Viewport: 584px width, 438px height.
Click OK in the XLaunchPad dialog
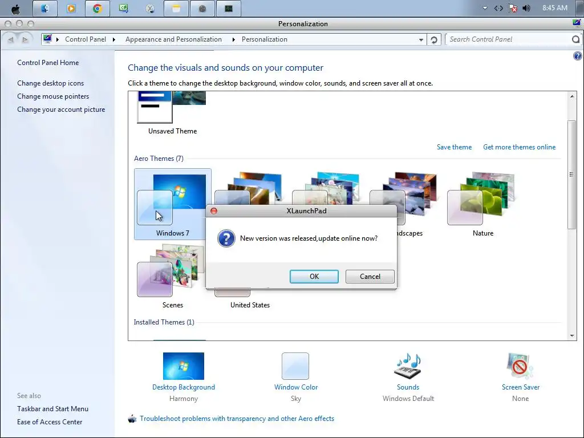[314, 277]
